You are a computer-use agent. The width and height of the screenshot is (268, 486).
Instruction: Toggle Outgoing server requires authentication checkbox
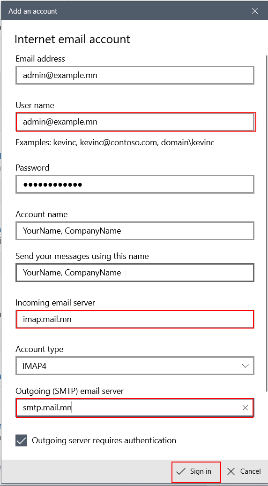(x=22, y=440)
